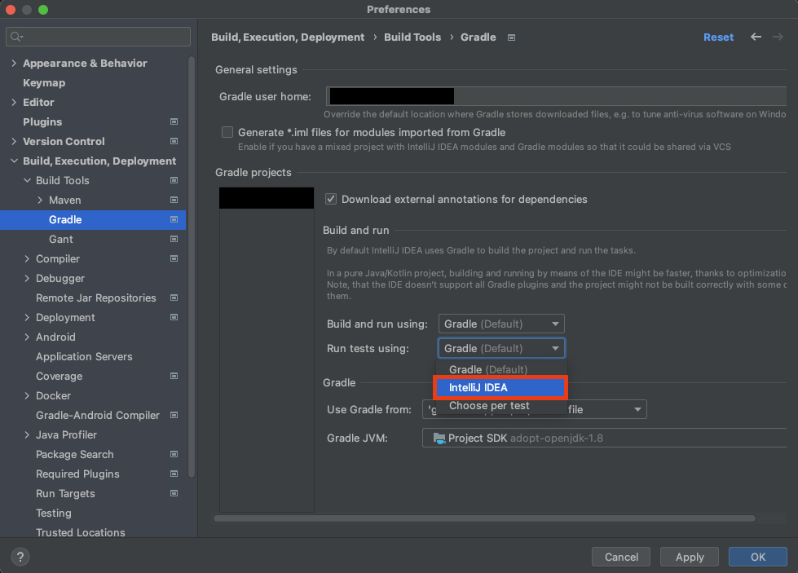Open Application Servers settings
Viewport: 798px width, 573px height.
[x=84, y=357]
